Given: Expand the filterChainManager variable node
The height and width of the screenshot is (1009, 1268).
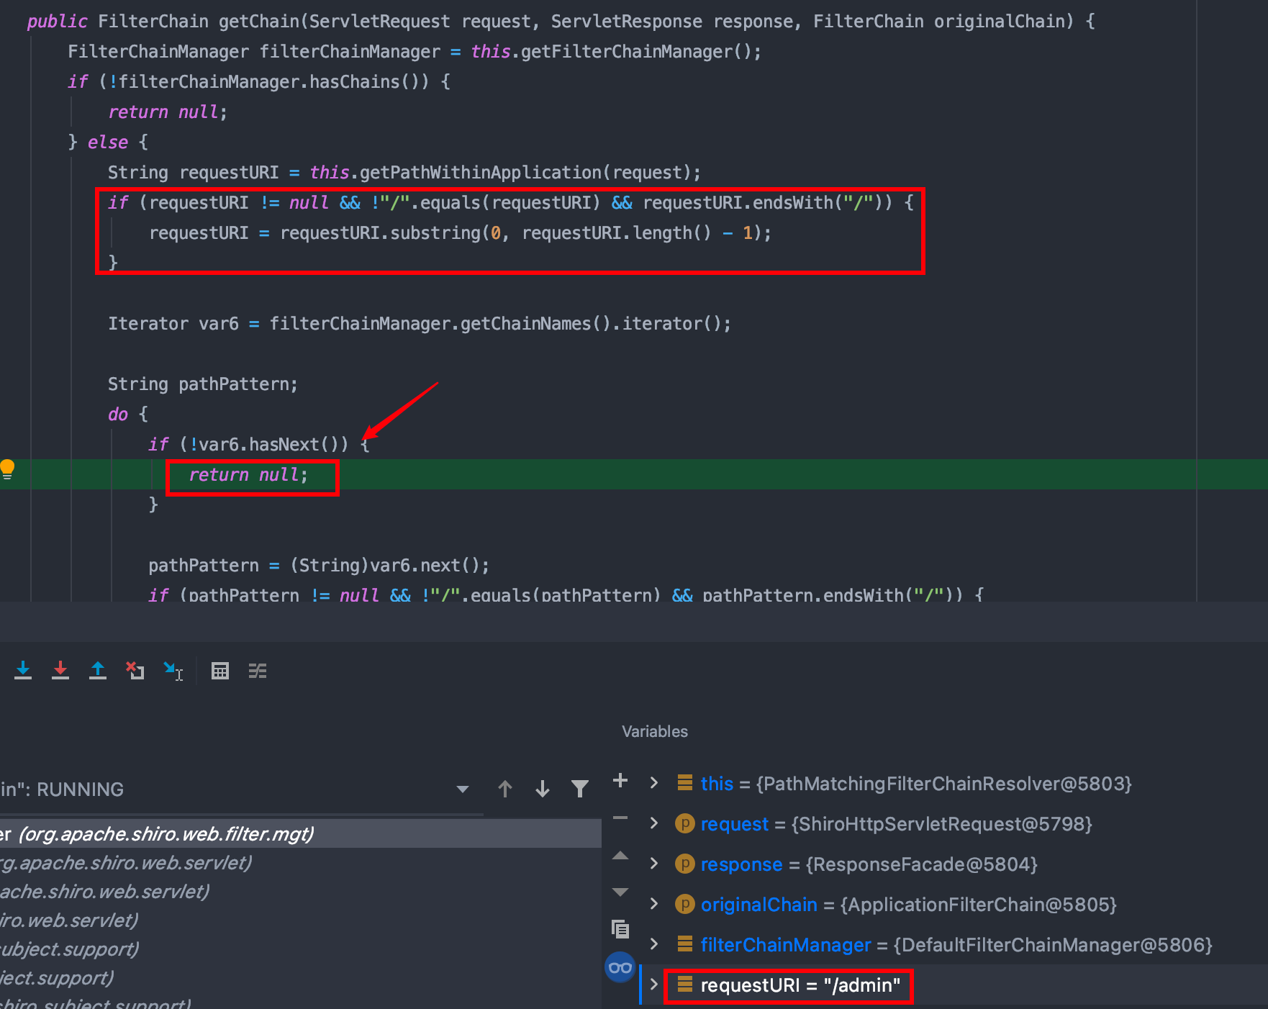Looking at the screenshot, I should (654, 944).
